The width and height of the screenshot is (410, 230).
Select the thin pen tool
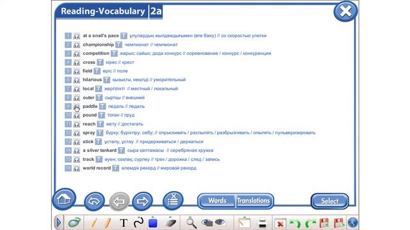pos(94,223)
